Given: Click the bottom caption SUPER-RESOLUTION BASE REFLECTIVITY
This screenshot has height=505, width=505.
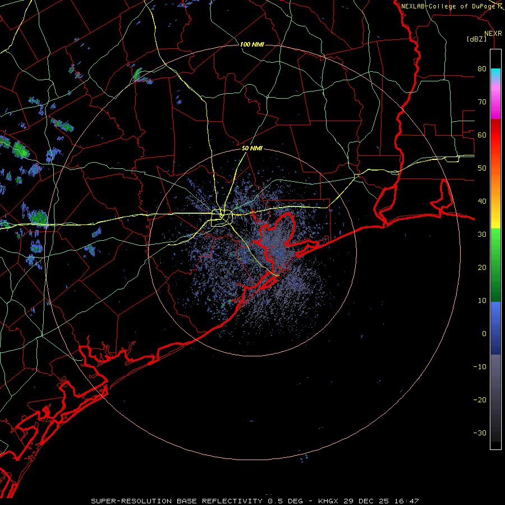Looking at the screenshot, I should (x=177, y=501).
